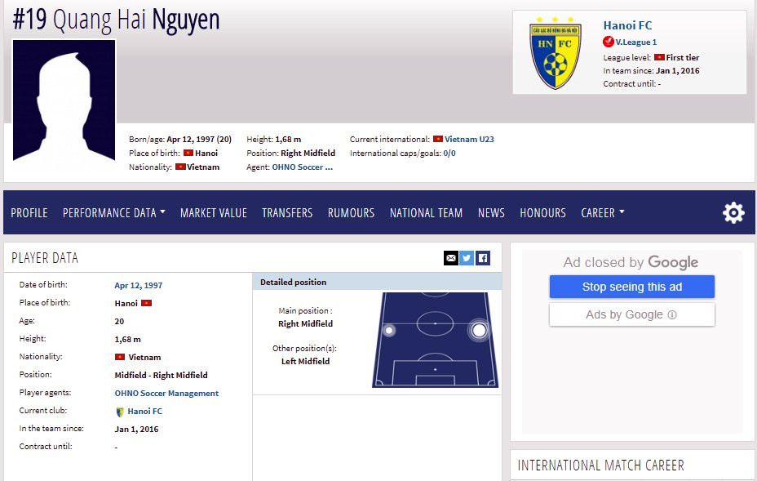Click the Hanoi FC club crest logo

pyautogui.click(x=556, y=53)
